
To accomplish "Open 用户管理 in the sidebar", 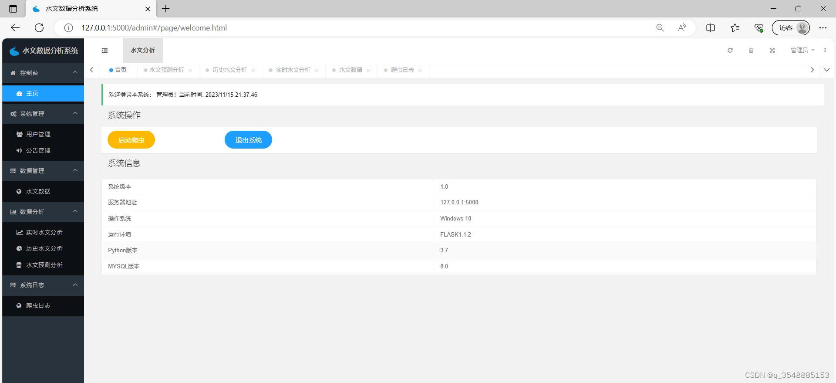I will pyautogui.click(x=43, y=134).
